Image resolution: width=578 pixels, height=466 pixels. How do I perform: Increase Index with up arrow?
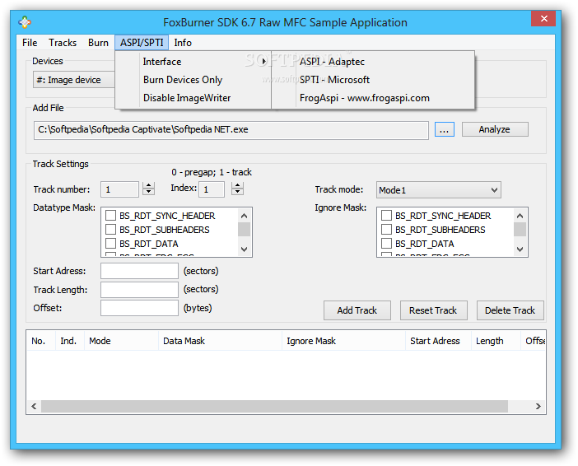click(238, 185)
